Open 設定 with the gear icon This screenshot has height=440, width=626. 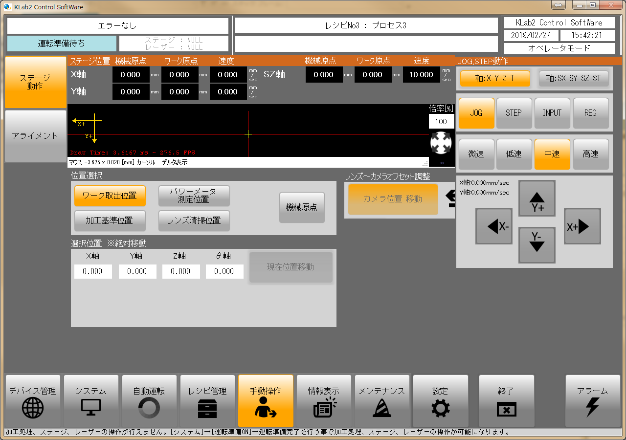pos(440,400)
